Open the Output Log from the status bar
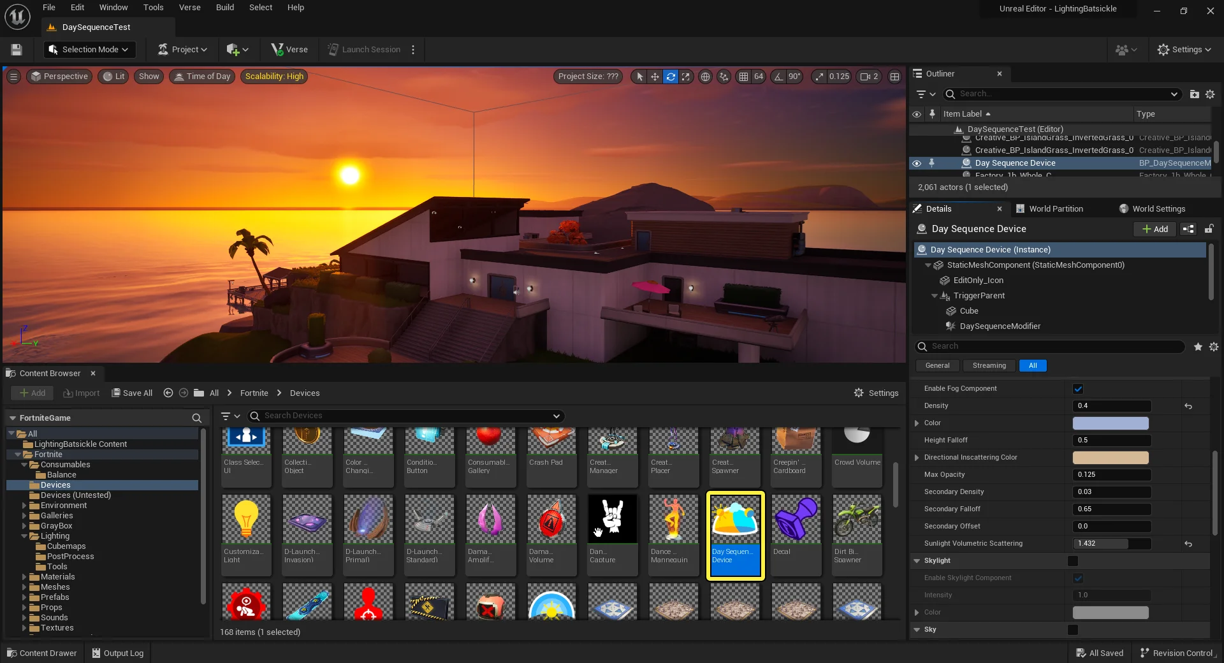Image resolution: width=1224 pixels, height=663 pixels. point(118,653)
